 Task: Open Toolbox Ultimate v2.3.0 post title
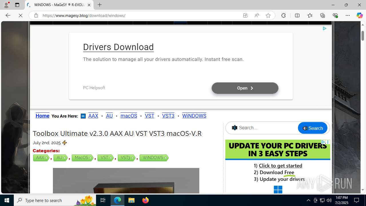[117, 133]
